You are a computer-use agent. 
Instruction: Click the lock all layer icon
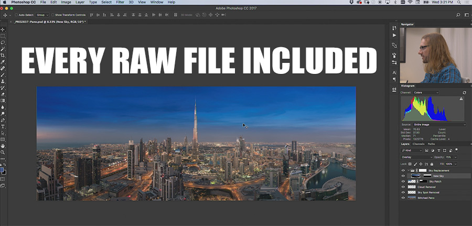point(432,164)
